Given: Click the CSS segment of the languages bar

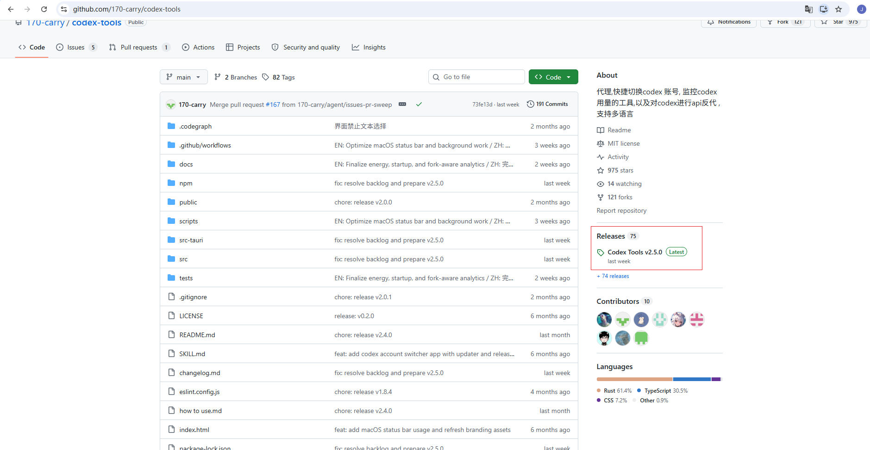Looking at the screenshot, I should coord(716,379).
